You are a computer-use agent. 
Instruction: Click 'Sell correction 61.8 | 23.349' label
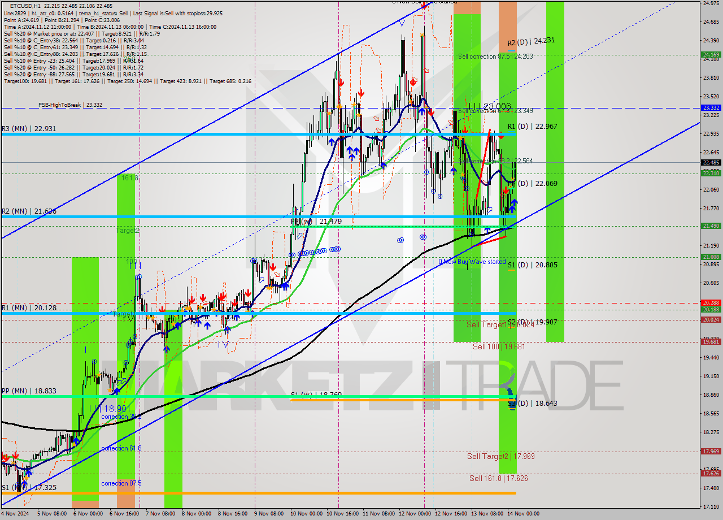pos(495,111)
